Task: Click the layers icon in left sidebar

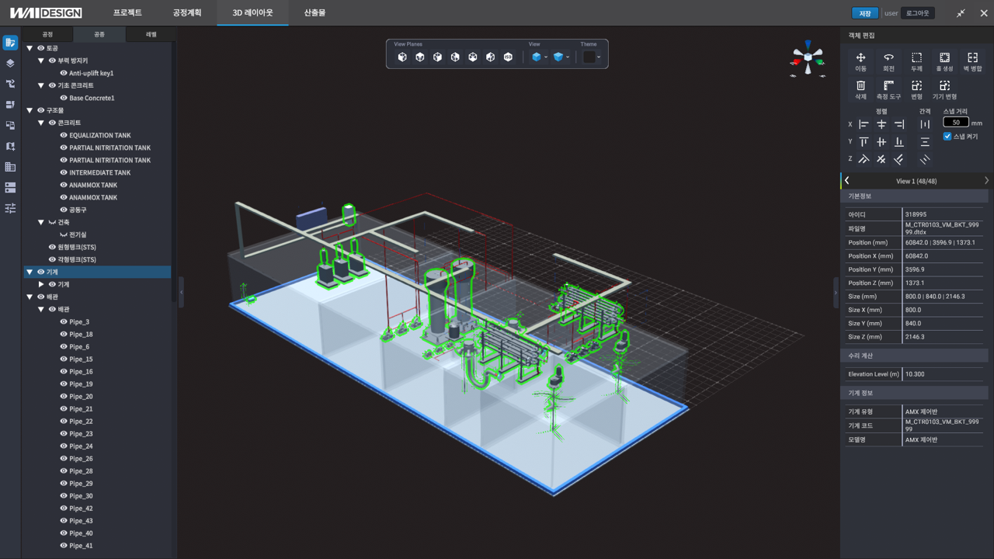Action: click(10, 63)
